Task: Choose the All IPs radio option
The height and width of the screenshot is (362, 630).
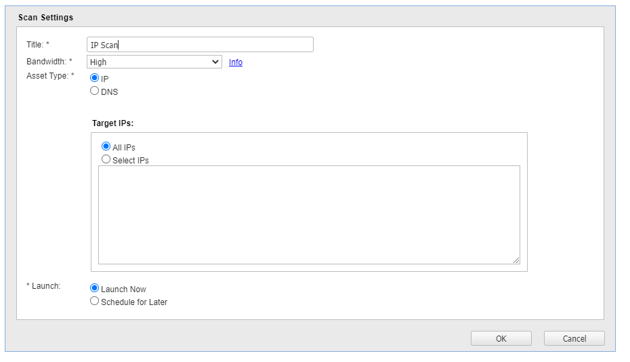Action: click(106, 146)
